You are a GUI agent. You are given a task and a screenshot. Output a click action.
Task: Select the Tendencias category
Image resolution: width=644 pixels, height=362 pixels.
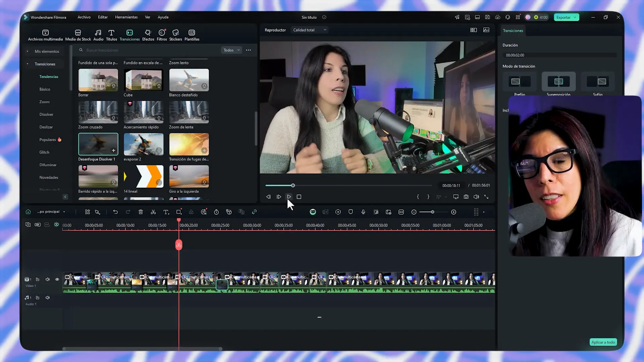pyautogui.click(x=49, y=77)
